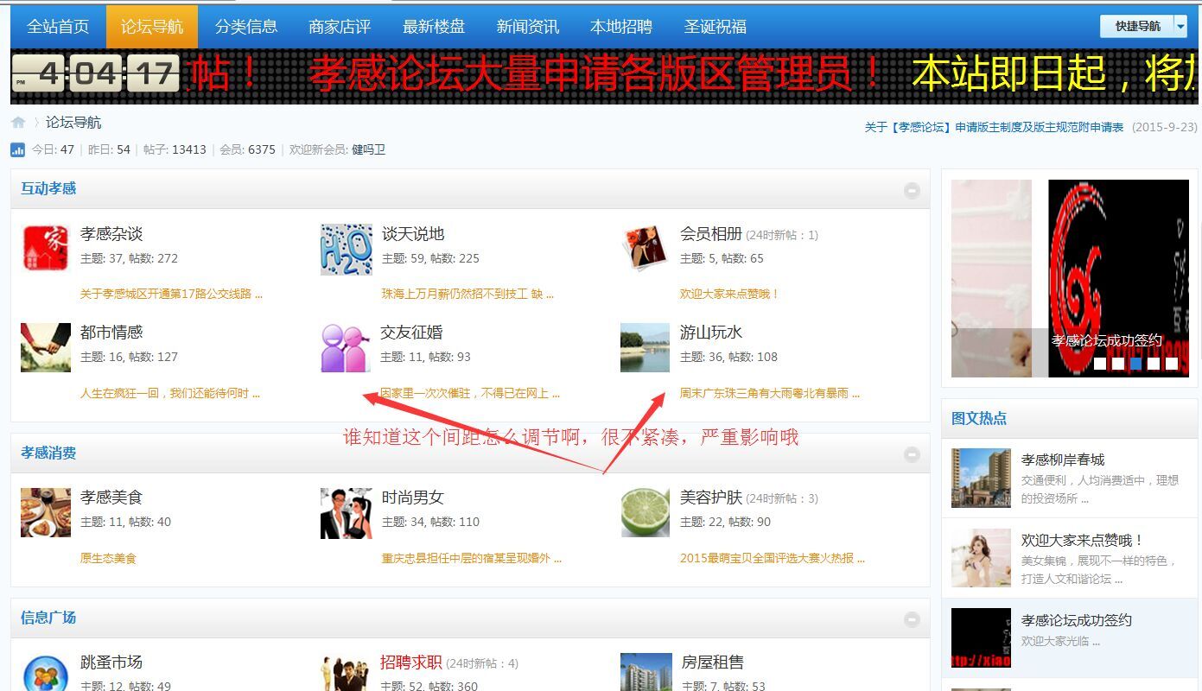The height and width of the screenshot is (691, 1202).
Task: Open the 孝感杂谈 forum icon
Action: (46, 249)
